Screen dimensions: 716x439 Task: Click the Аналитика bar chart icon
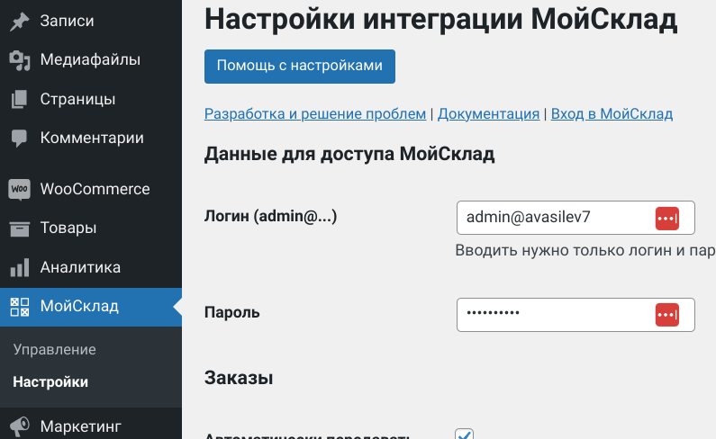pyautogui.click(x=19, y=267)
